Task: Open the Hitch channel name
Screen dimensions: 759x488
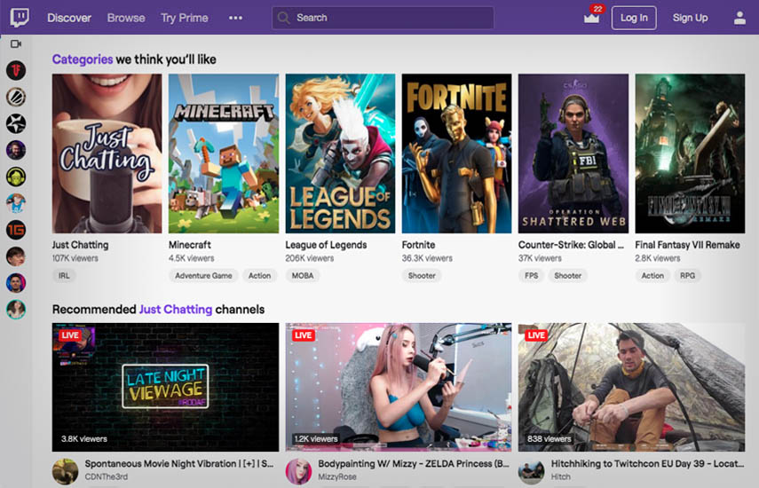Action: point(560,476)
